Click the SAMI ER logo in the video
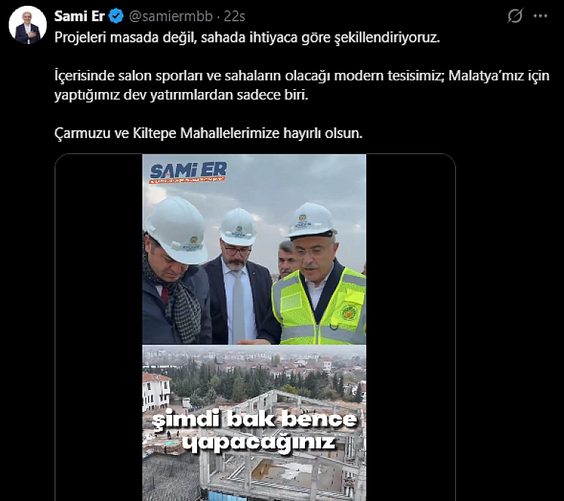The image size is (564, 501). pos(188,172)
